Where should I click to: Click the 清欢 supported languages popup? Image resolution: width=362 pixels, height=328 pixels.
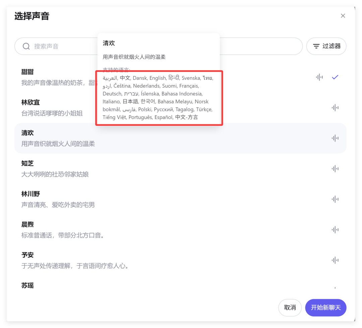click(x=159, y=98)
